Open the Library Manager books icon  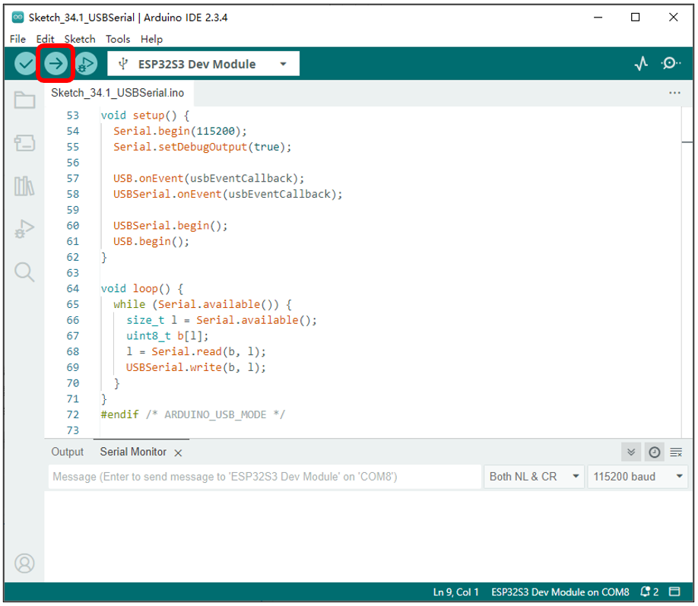pos(24,186)
